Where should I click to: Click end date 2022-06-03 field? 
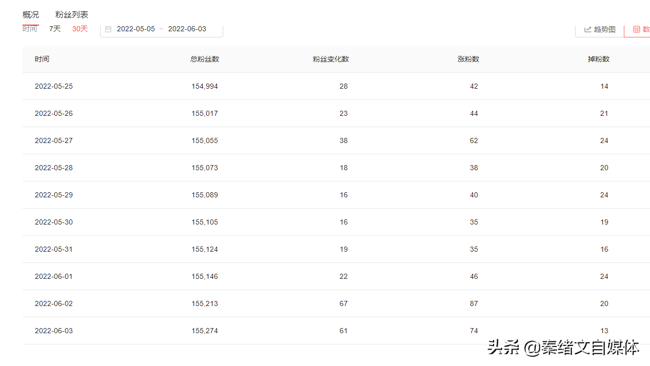pyautogui.click(x=187, y=29)
